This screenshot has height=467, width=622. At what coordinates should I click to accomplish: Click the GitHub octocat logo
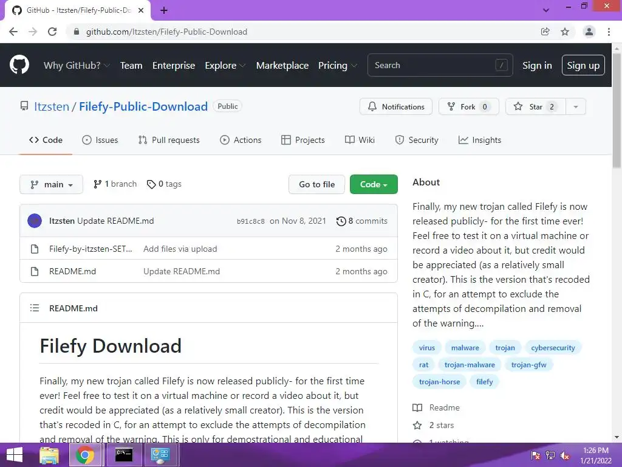pos(19,65)
